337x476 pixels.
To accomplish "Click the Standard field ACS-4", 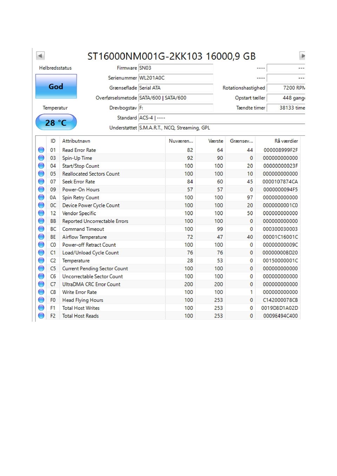I will pyautogui.click(x=222, y=118).
